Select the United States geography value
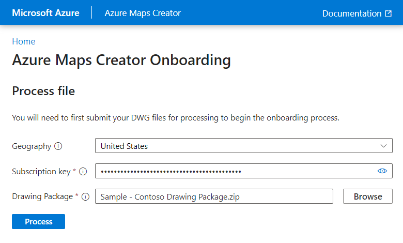 click(124, 146)
